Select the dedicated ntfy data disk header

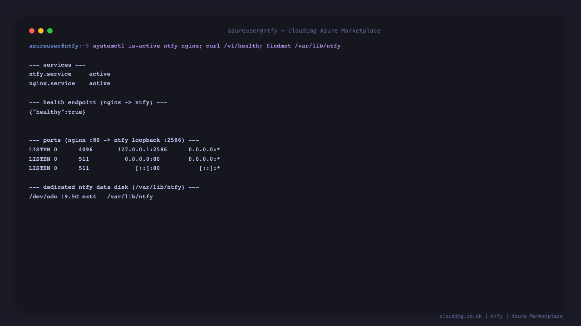coord(114,187)
